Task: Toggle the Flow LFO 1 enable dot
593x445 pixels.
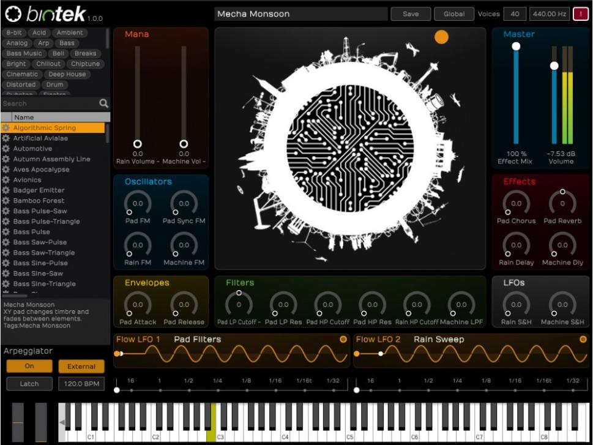Action: click(x=343, y=339)
